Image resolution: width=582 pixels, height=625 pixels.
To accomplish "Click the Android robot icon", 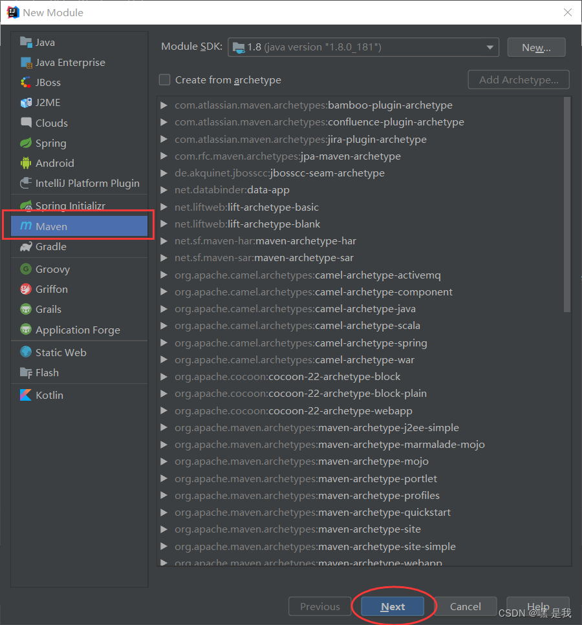I will [26, 163].
